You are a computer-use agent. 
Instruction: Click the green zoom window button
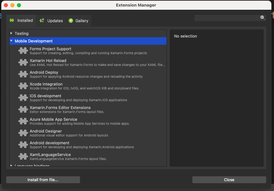(x=19, y=5)
